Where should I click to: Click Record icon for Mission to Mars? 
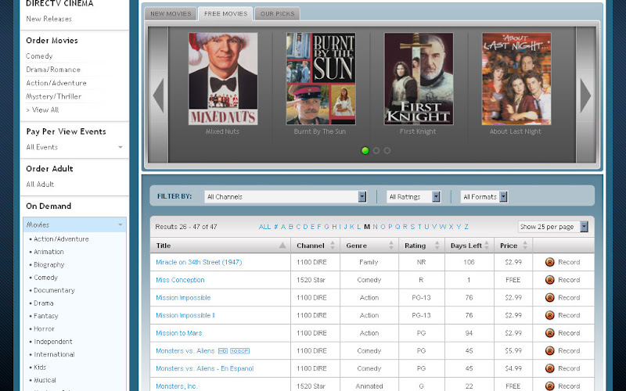[x=550, y=333]
